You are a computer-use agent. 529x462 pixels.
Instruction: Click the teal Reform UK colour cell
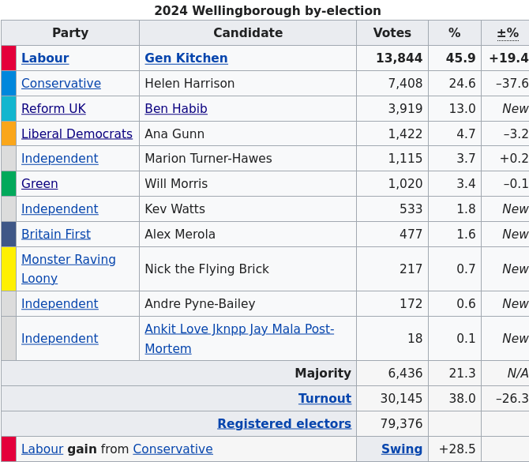click(9, 109)
